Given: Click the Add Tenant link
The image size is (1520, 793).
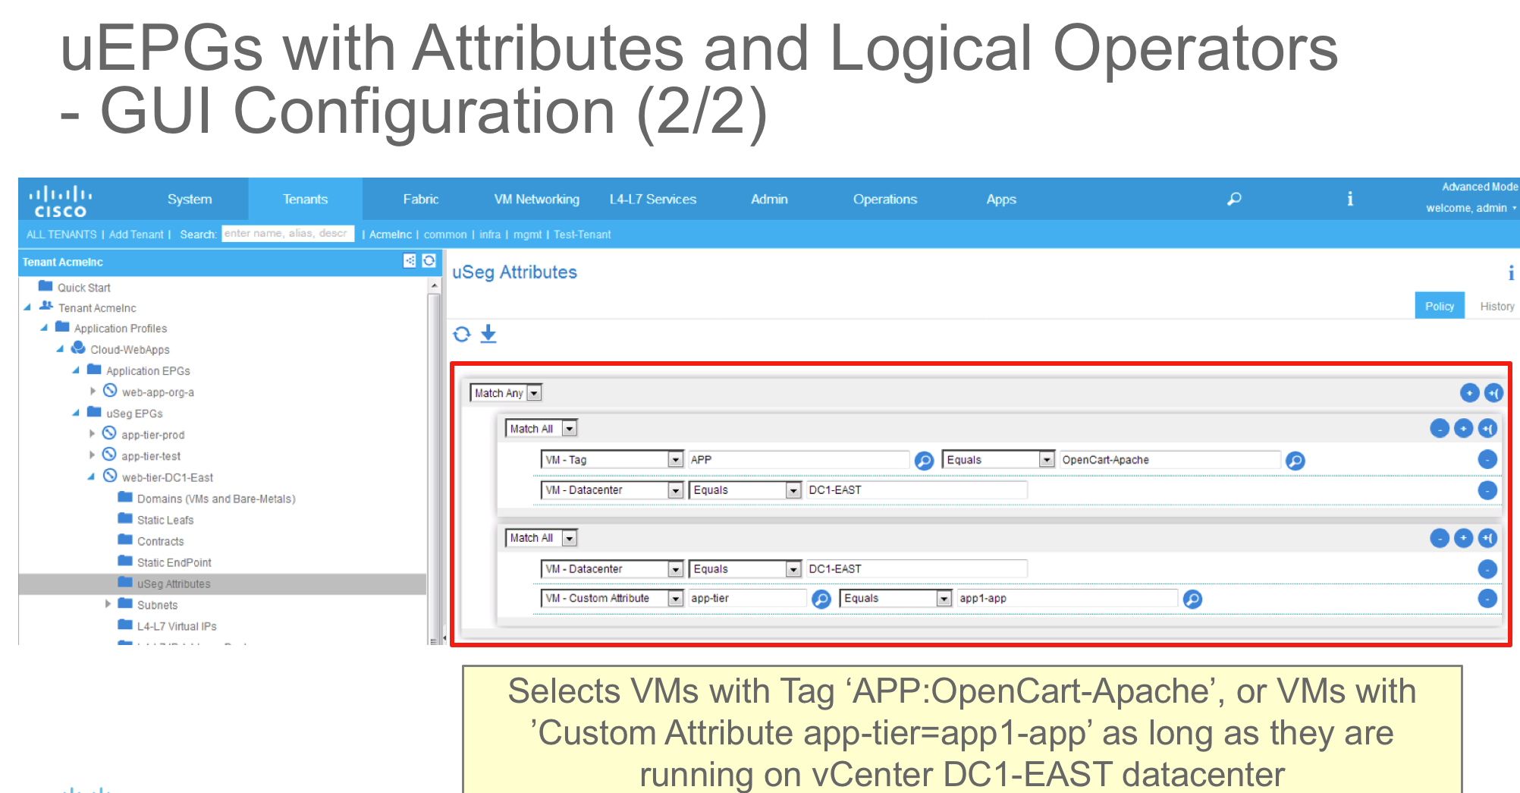Looking at the screenshot, I should [x=137, y=234].
